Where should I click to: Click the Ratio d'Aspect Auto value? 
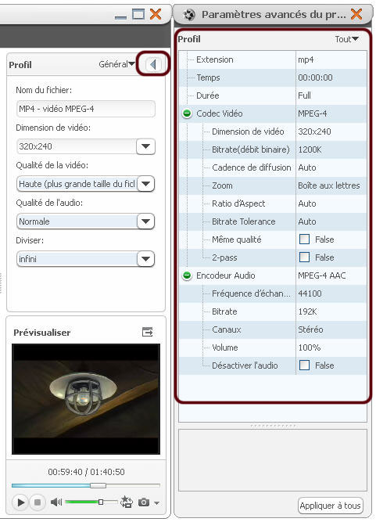tap(307, 203)
